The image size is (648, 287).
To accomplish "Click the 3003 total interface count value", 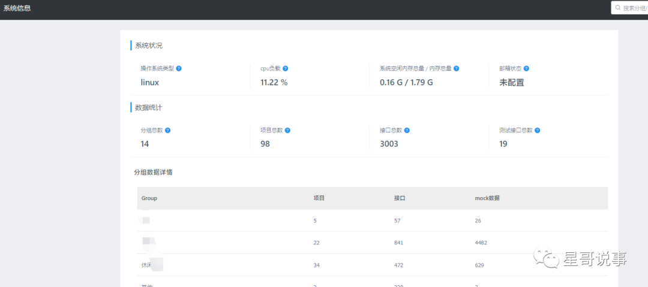I will (389, 144).
